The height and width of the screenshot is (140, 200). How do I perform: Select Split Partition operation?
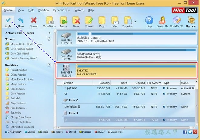pos(15,89)
